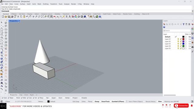The height and width of the screenshot is (109, 194).
Task: Toggle the Cen osnap checkbox
Action: tap(28, 98)
